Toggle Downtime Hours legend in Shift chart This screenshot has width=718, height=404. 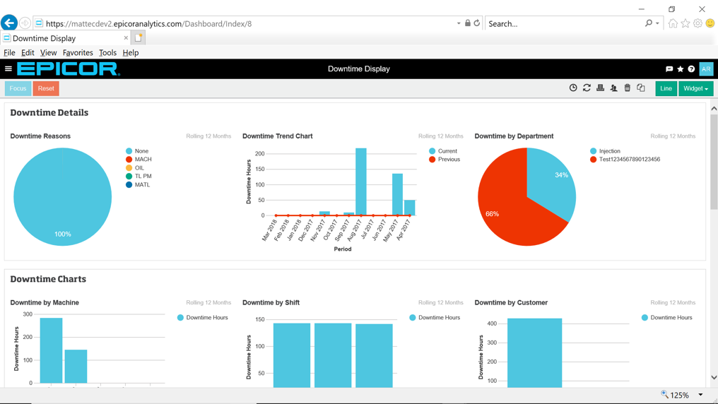pyautogui.click(x=435, y=318)
